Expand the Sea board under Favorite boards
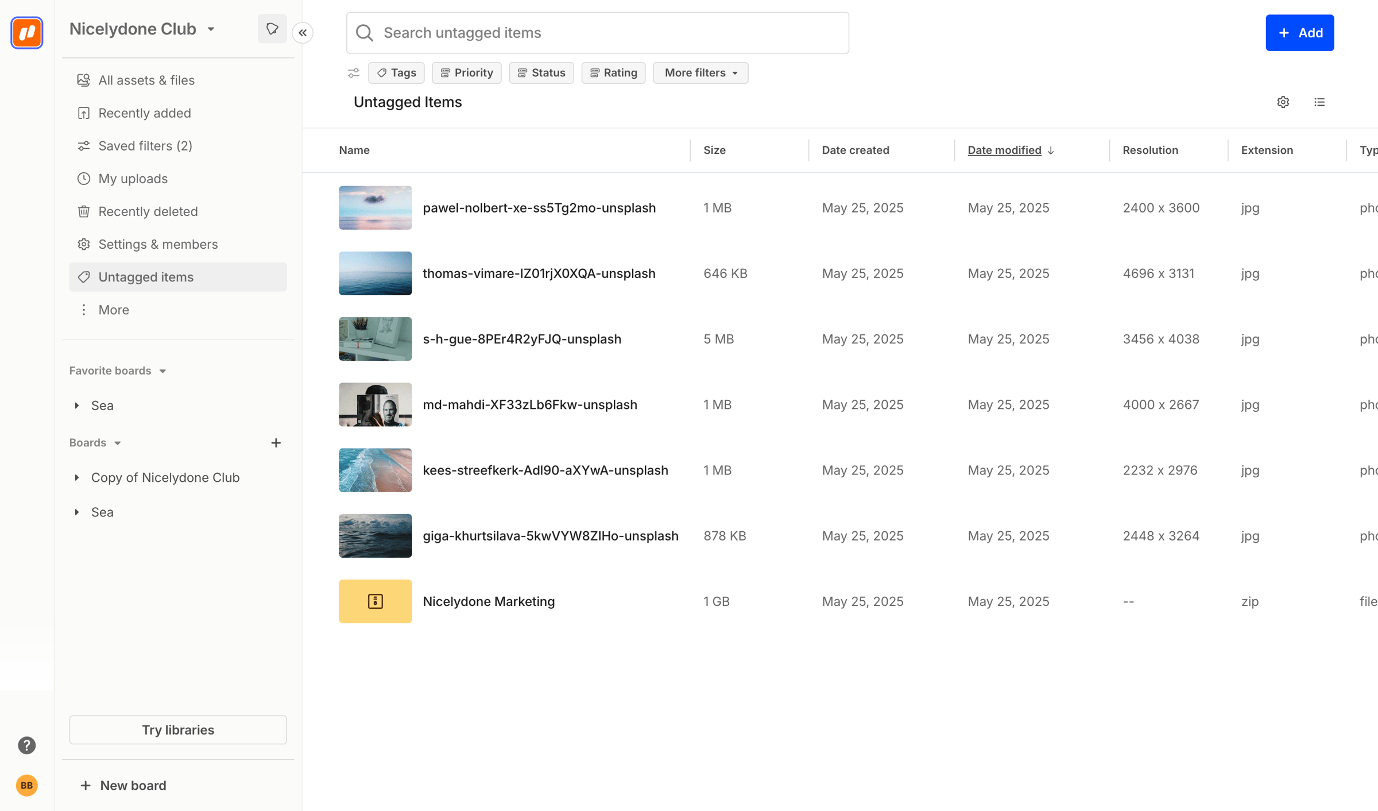This screenshot has height=811, width=1378. [77, 405]
